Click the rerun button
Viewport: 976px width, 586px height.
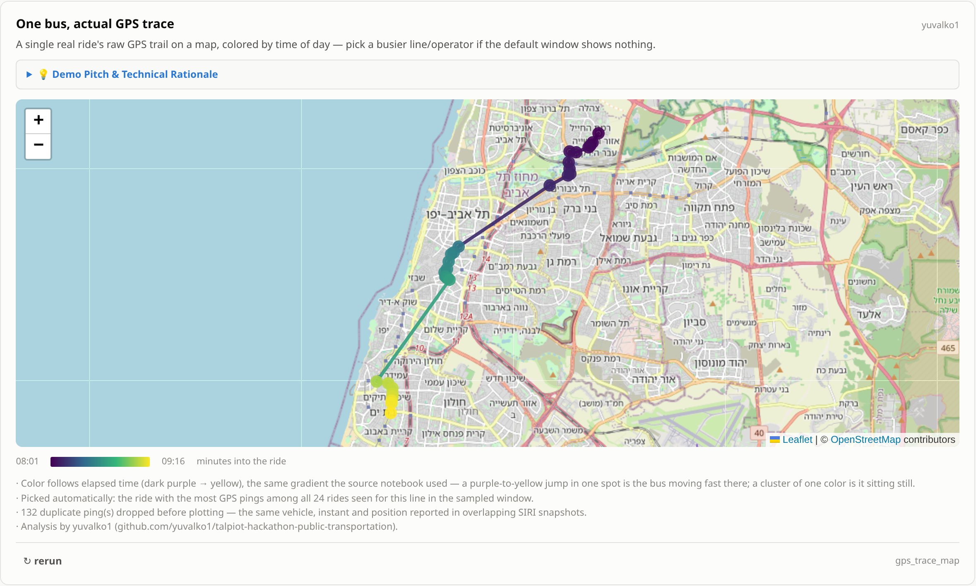point(43,561)
